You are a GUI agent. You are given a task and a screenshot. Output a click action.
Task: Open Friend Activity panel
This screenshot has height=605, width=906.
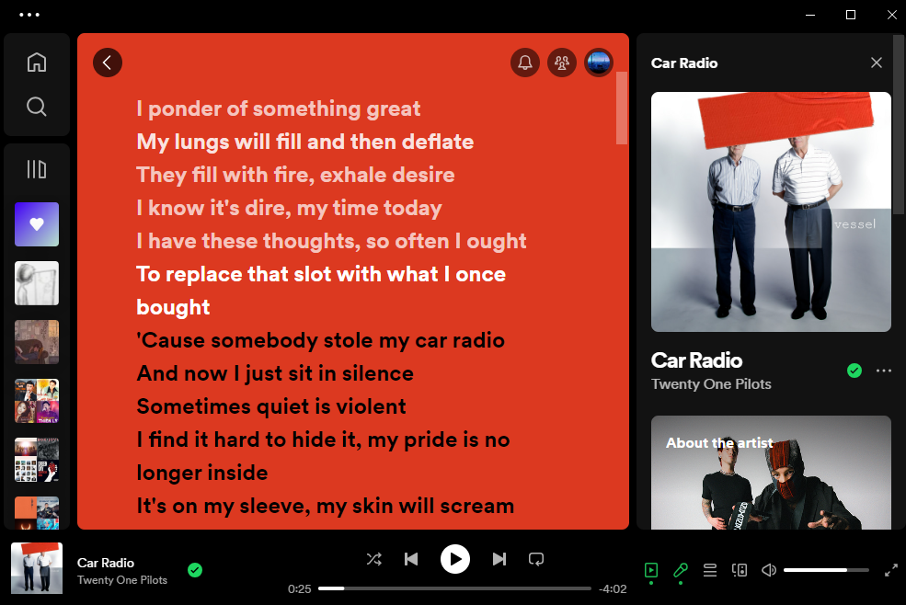pos(562,63)
